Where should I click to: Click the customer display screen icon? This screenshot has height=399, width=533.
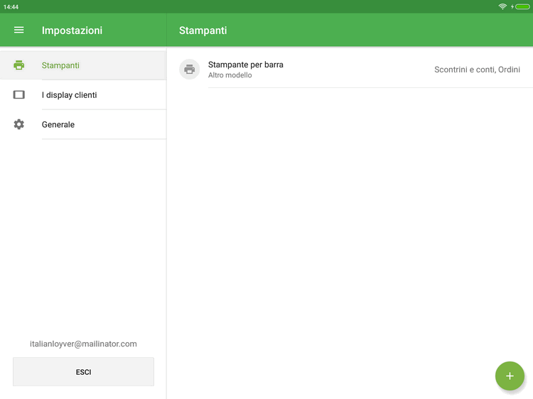pos(19,95)
